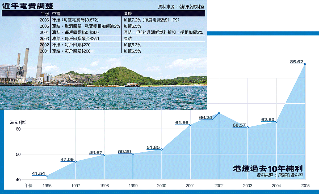The height and width of the screenshot is (194, 319).
Task: Click cell 加價7.2% (每度電費為$1.179)
Action: [152, 20]
